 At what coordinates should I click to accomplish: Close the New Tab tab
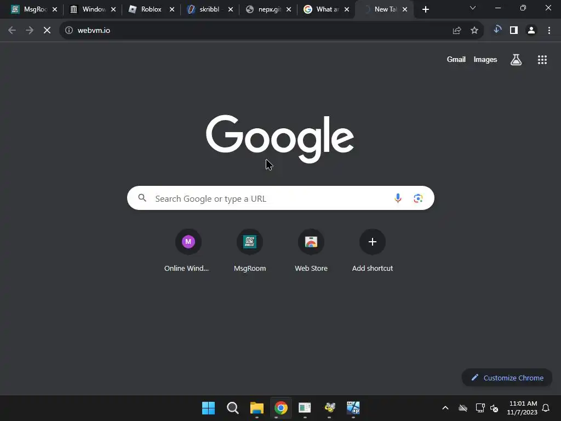point(405,10)
